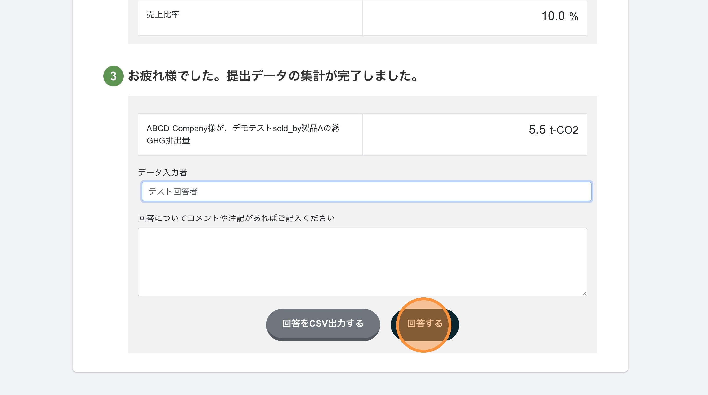This screenshot has height=395, width=708.
Task: Focus the データ入力者 text input field
Action: pos(366,191)
